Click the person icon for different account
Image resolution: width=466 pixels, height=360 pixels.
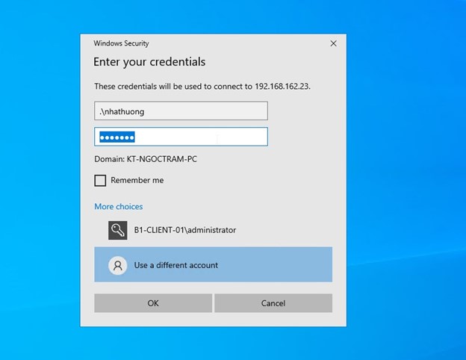point(117,265)
